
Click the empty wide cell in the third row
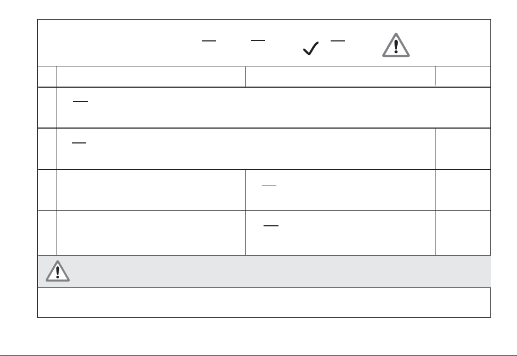click(151, 190)
